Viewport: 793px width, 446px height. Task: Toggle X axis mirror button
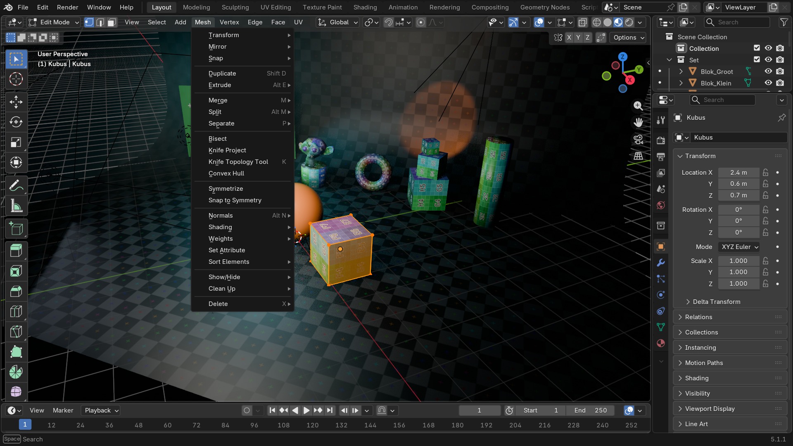[569, 38]
